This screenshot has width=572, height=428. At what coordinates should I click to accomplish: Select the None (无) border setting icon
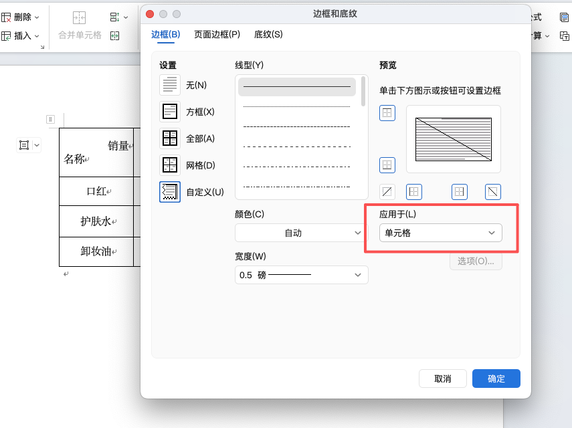(x=170, y=84)
